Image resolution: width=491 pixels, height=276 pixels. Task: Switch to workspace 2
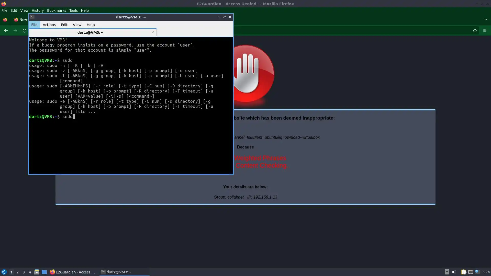(17, 272)
